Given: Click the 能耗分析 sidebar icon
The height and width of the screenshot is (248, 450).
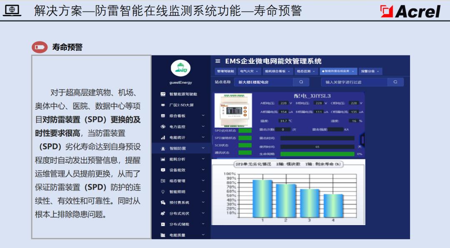Looking at the screenshot, I should click(x=163, y=159).
